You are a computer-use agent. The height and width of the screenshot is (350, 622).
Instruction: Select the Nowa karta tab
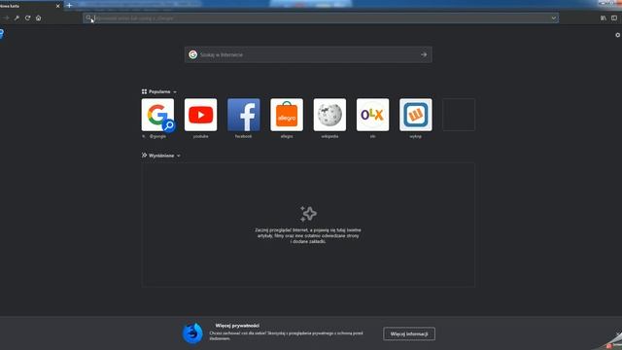[x=31, y=6]
